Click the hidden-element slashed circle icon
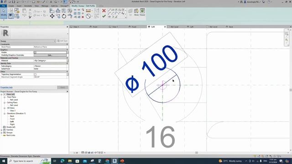 tap(88, 16)
